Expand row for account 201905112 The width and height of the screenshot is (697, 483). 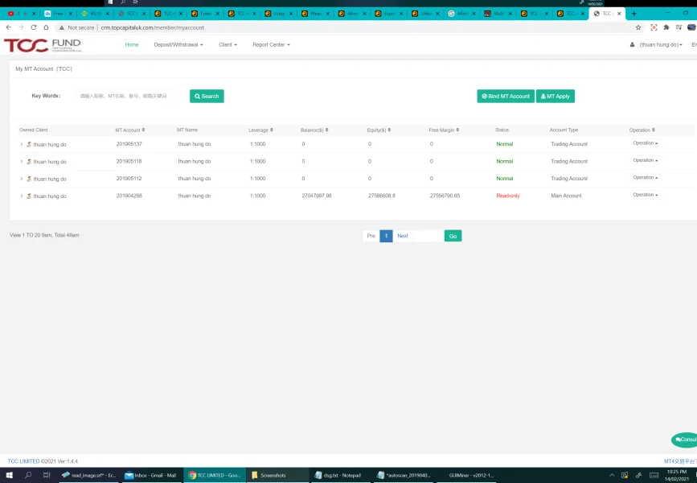(22, 179)
